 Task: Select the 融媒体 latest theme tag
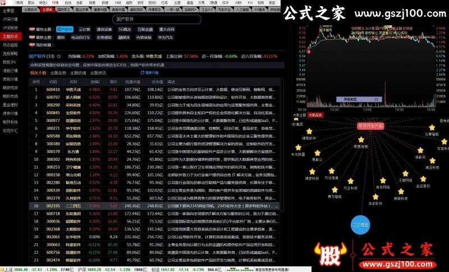click(x=124, y=37)
